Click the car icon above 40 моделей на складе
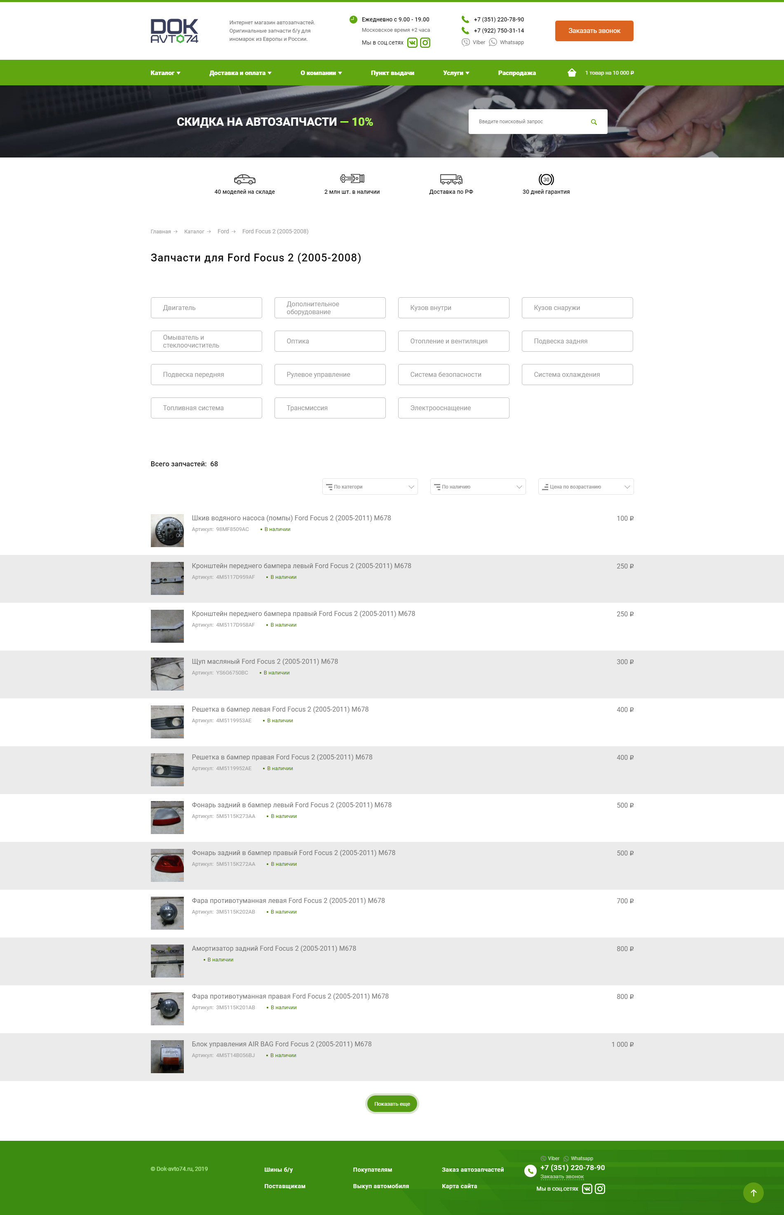 click(244, 179)
